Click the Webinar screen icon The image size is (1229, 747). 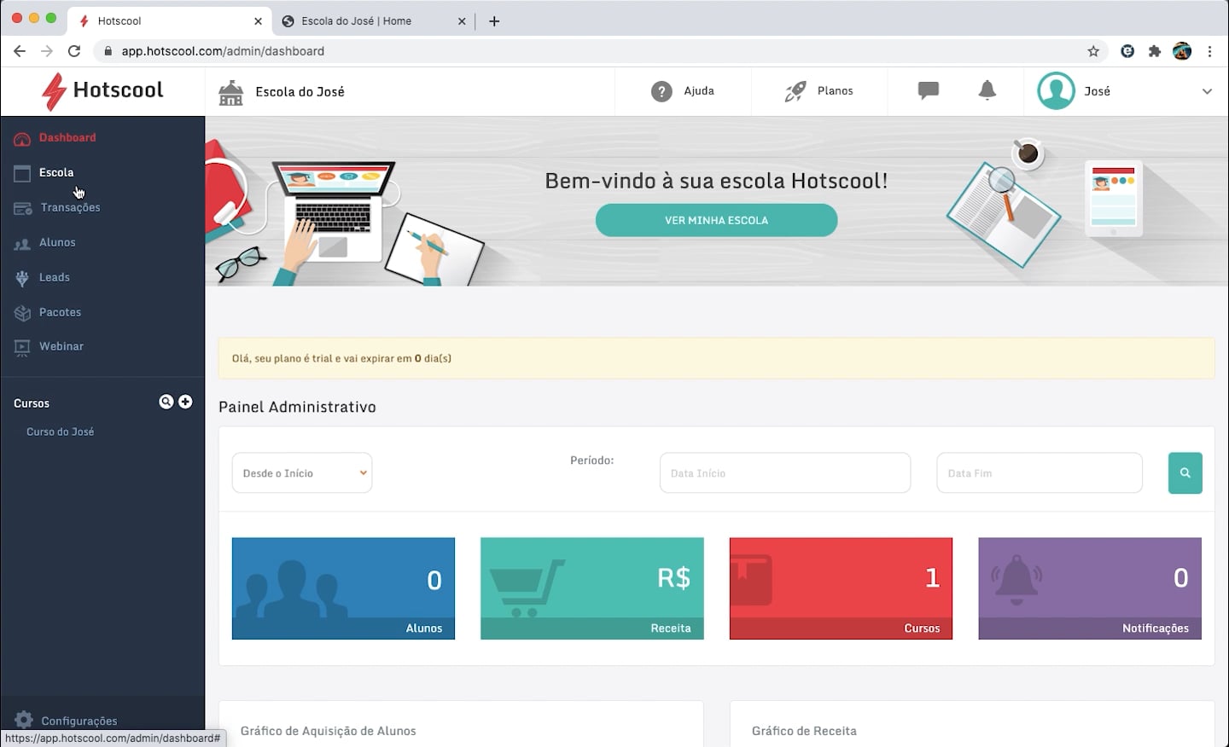pyautogui.click(x=22, y=347)
